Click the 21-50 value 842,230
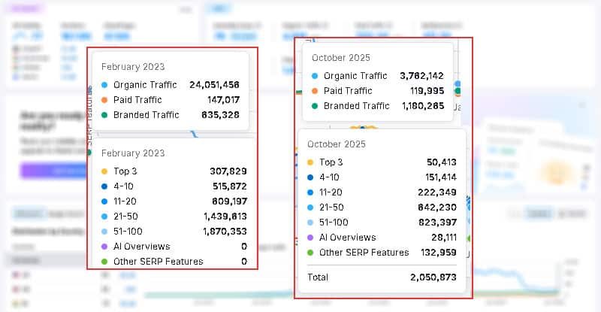Viewport: 601px width, 312px height. [x=436, y=207]
